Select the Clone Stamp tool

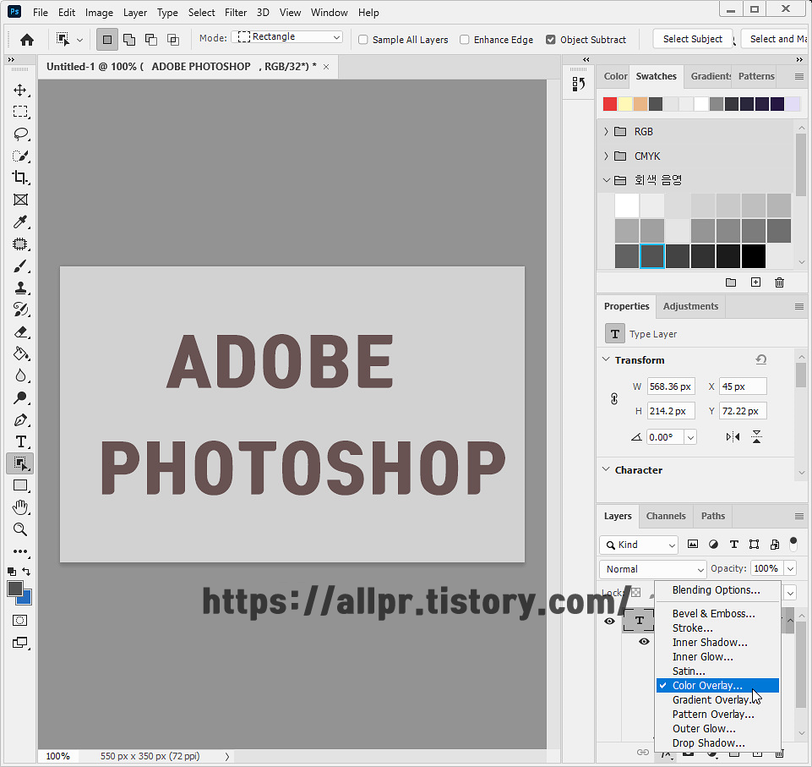coord(20,288)
